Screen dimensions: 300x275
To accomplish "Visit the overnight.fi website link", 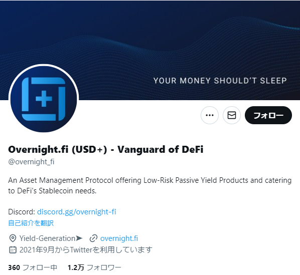I will tap(119, 238).
